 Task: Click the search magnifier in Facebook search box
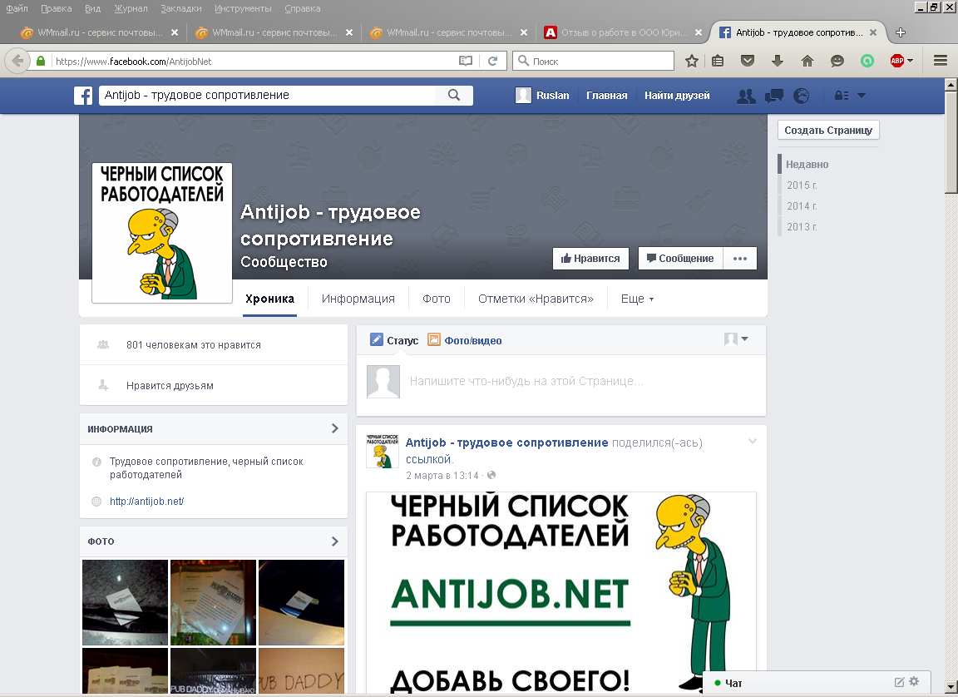(x=454, y=96)
